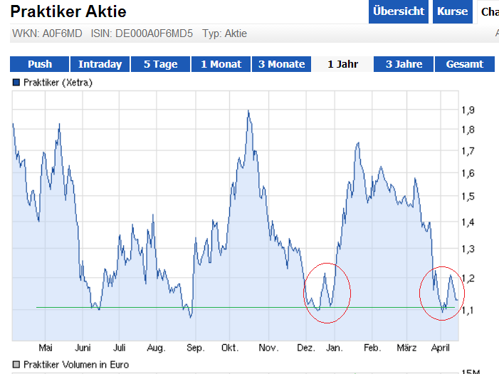Click the Typ: Aktie text

[x=225, y=33]
